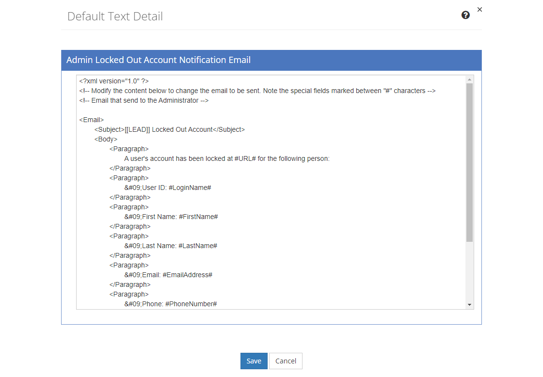Open the help question mark icon
This screenshot has width=543, height=377.
click(465, 15)
